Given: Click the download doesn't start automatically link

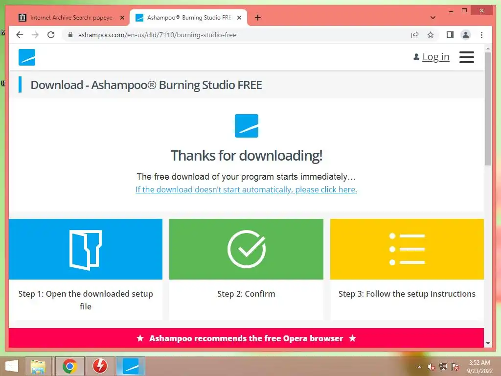Looking at the screenshot, I should 247,189.
